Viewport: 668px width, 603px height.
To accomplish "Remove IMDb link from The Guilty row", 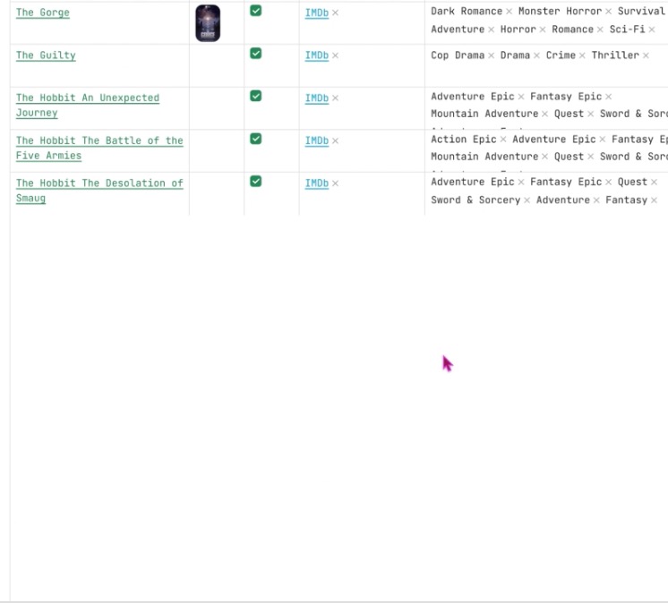I will point(336,55).
